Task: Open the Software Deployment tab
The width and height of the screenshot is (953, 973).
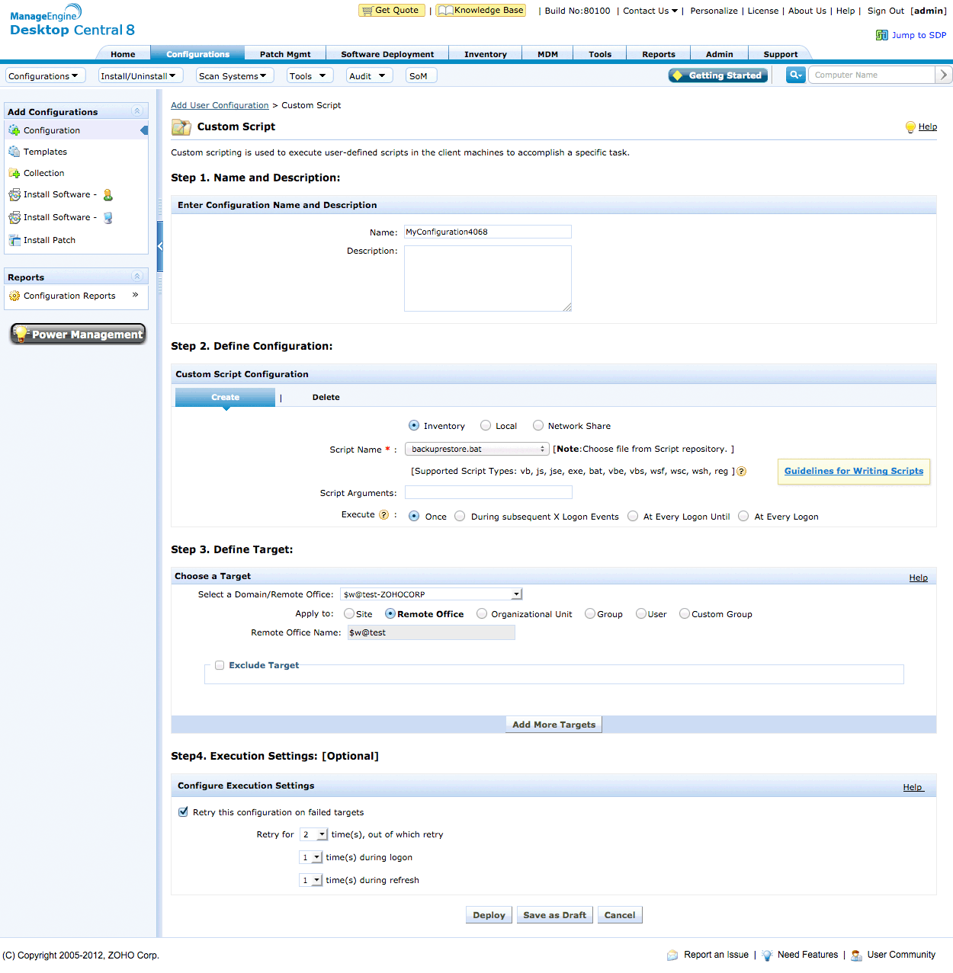Action: (x=387, y=54)
